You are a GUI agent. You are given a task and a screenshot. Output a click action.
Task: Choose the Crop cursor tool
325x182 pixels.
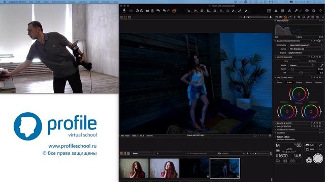click(208, 11)
